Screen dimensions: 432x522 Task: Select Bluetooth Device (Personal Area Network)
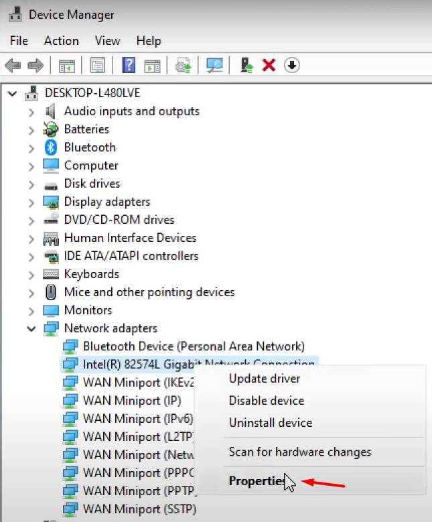194,346
